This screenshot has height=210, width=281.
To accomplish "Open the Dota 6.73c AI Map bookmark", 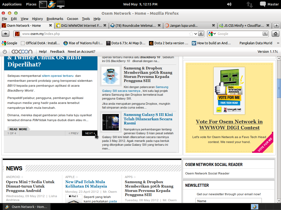I will 126,43.
